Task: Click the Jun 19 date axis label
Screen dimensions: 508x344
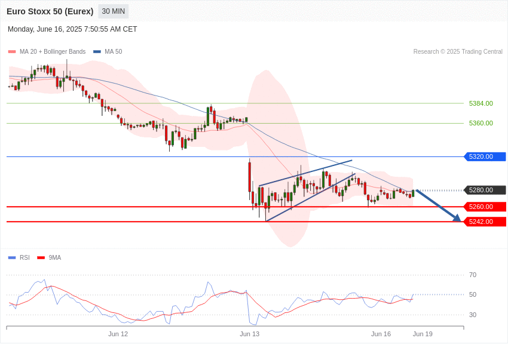Action: [423, 334]
